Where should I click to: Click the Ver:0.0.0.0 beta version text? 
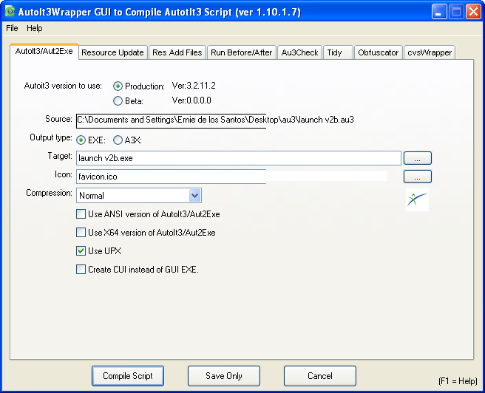pos(191,100)
